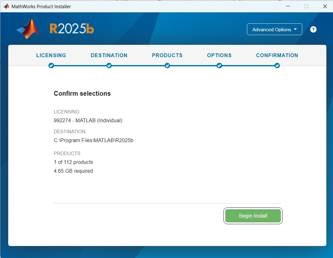The width and height of the screenshot is (333, 258).
Task: Click the license text 992274 - MATLAB (Individual)
Action: click(88, 120)
